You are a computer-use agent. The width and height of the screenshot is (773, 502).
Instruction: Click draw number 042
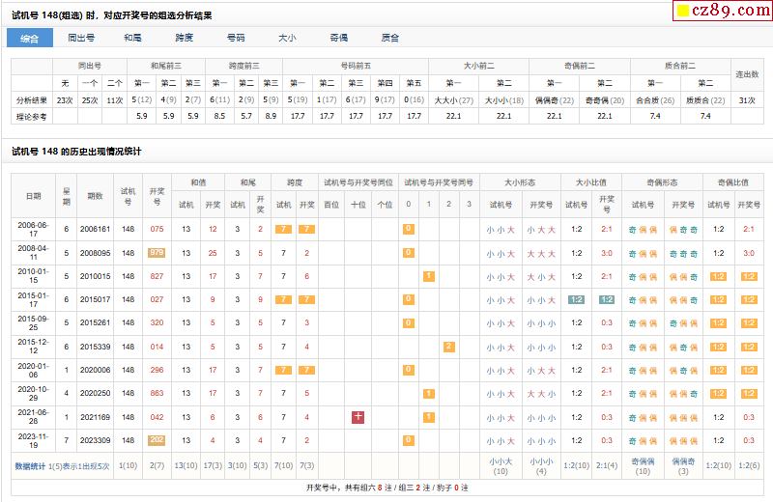pos(157,417)
